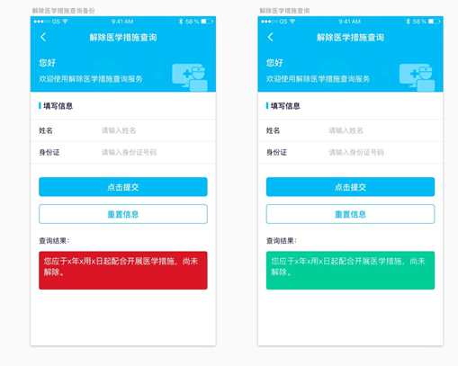Click the green query result box
Image resolution: width=458 pixels, height=366 pixels.
click(350, 270)
